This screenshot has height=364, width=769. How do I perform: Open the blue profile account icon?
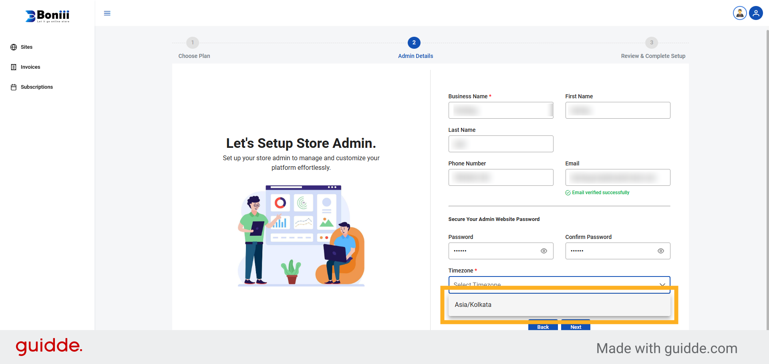756,13
